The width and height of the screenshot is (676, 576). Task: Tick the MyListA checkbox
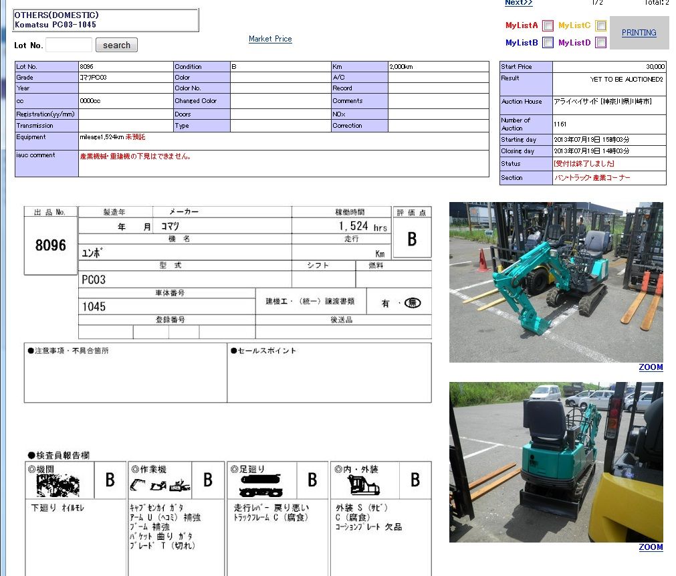point(548,26)
